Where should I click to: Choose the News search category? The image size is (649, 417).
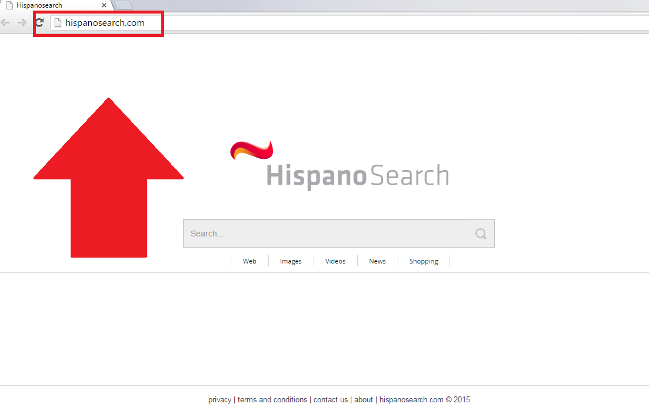point(377,261)
